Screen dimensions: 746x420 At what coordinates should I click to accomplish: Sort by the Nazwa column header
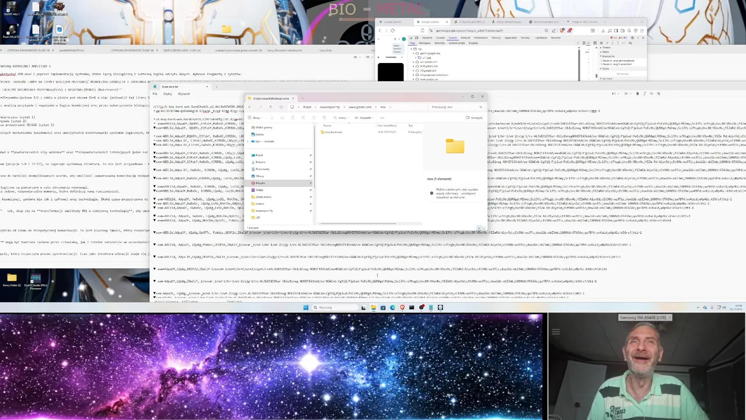pos(327,125)
